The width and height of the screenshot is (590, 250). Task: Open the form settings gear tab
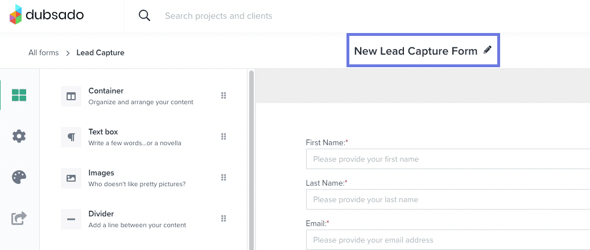tap(19, 136)
